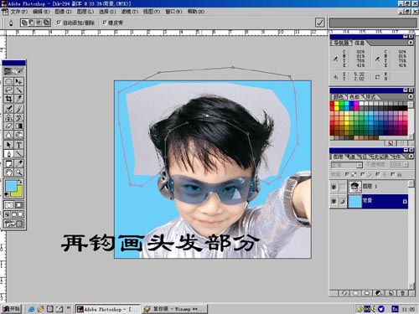Open cursor coordinate units options in Info

tap(335, 77)
